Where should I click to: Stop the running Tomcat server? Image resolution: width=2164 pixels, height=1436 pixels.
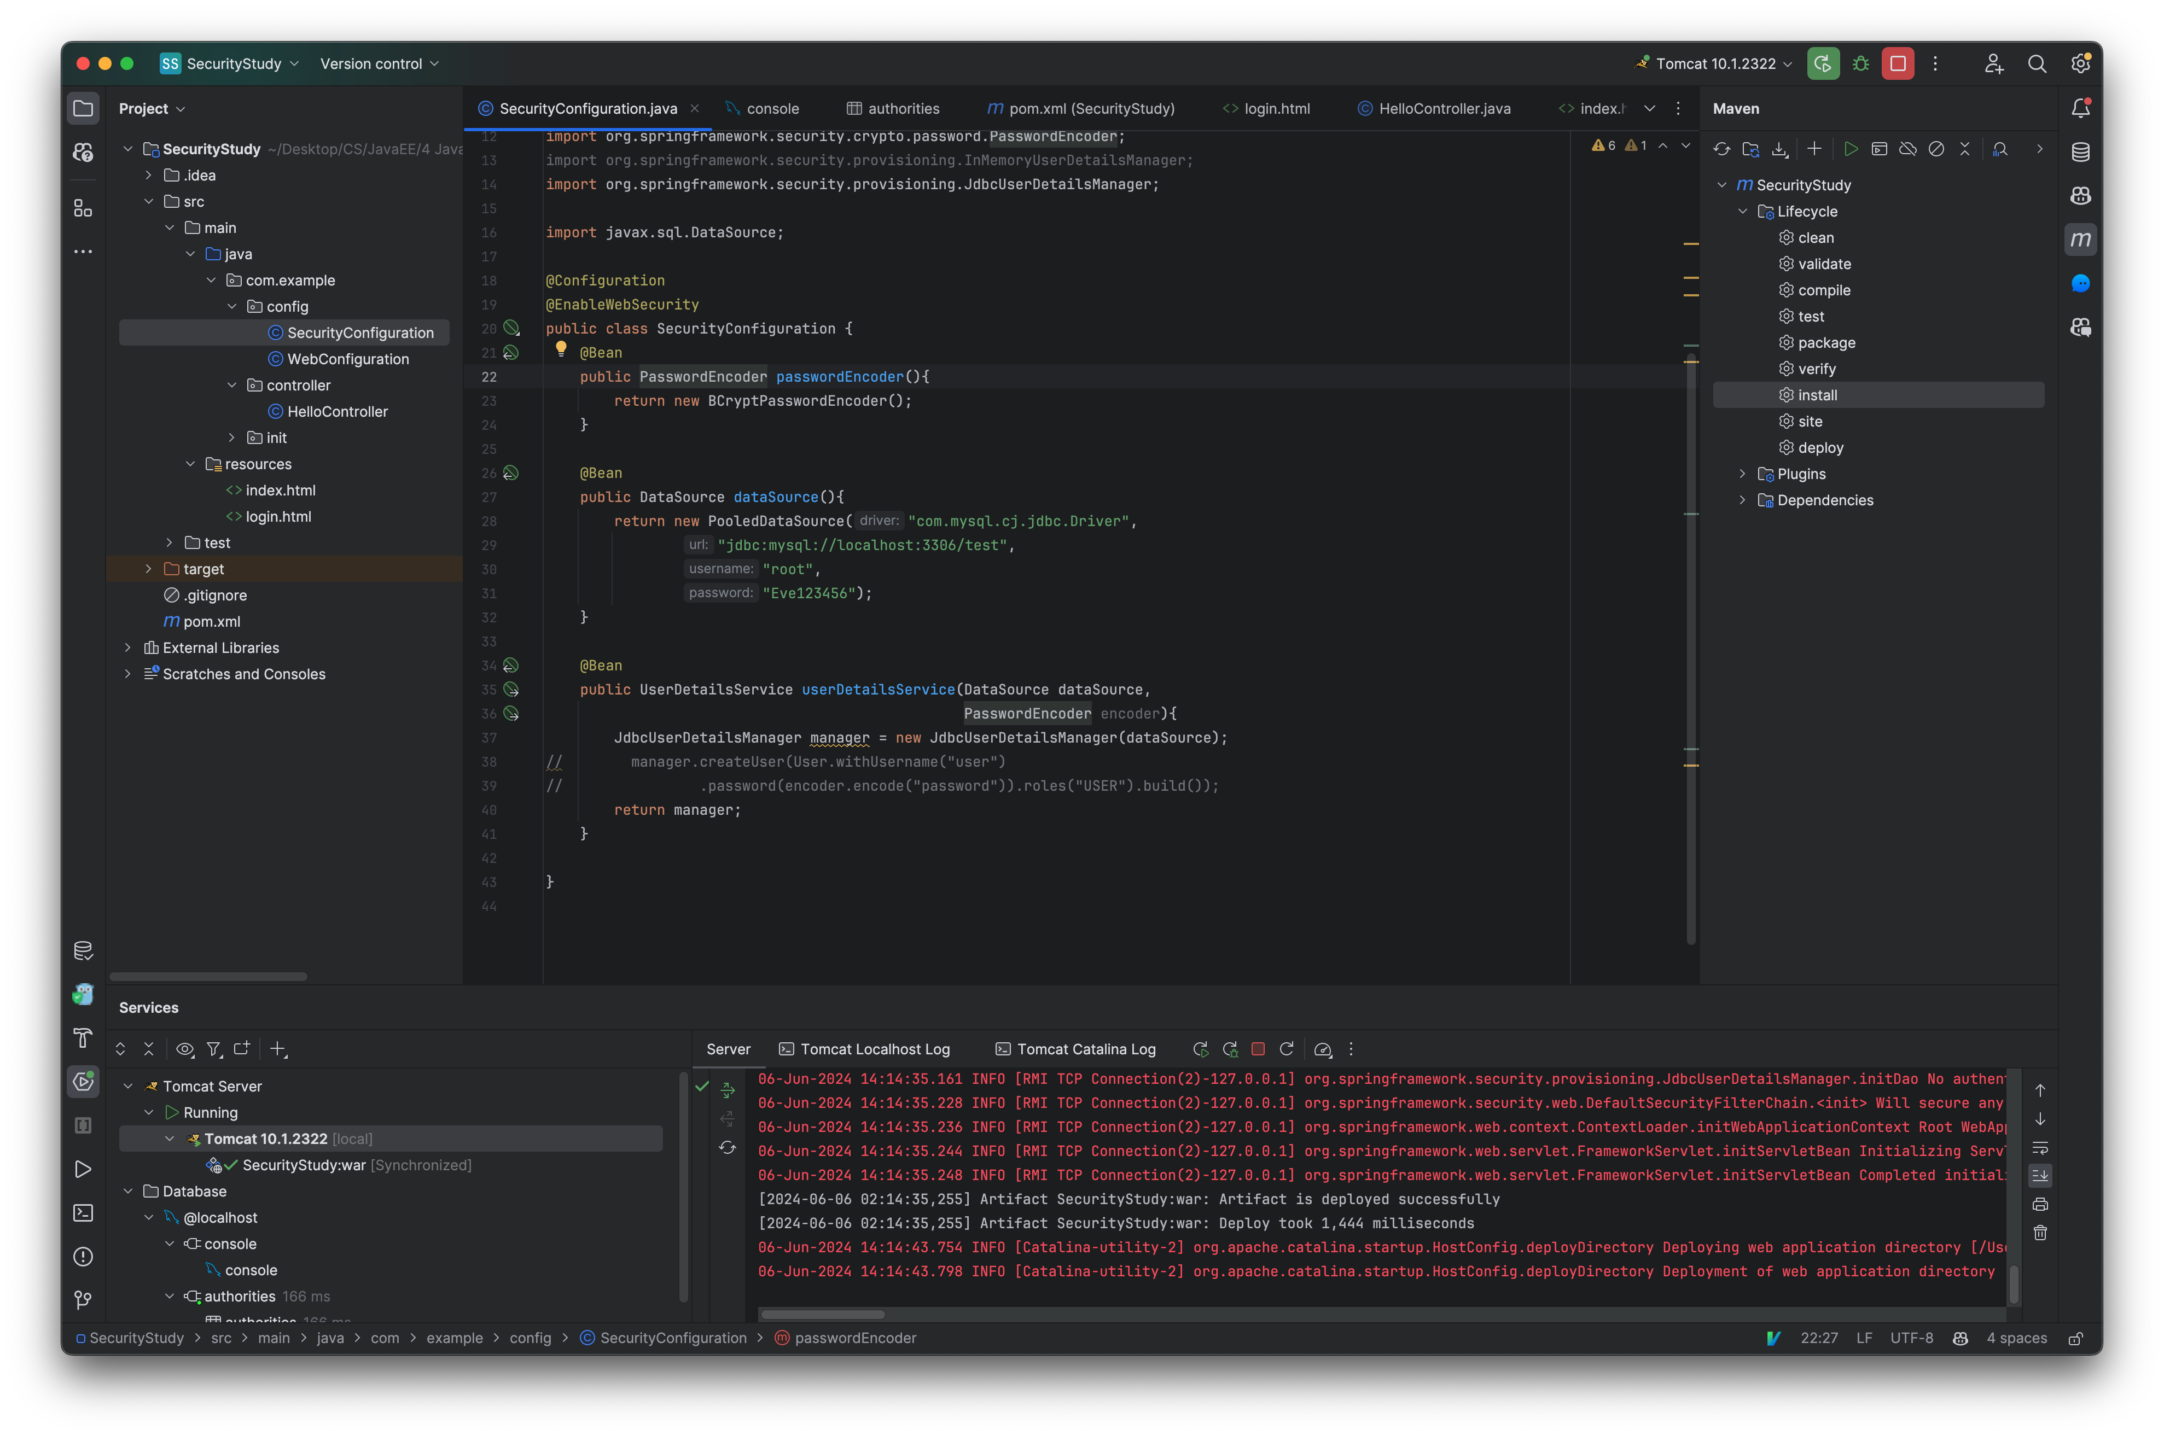click(x=1259, y=1049)
